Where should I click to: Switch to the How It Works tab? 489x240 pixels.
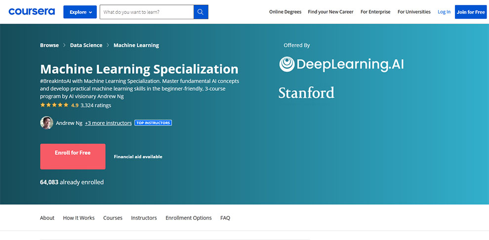[x=79, y=218]
